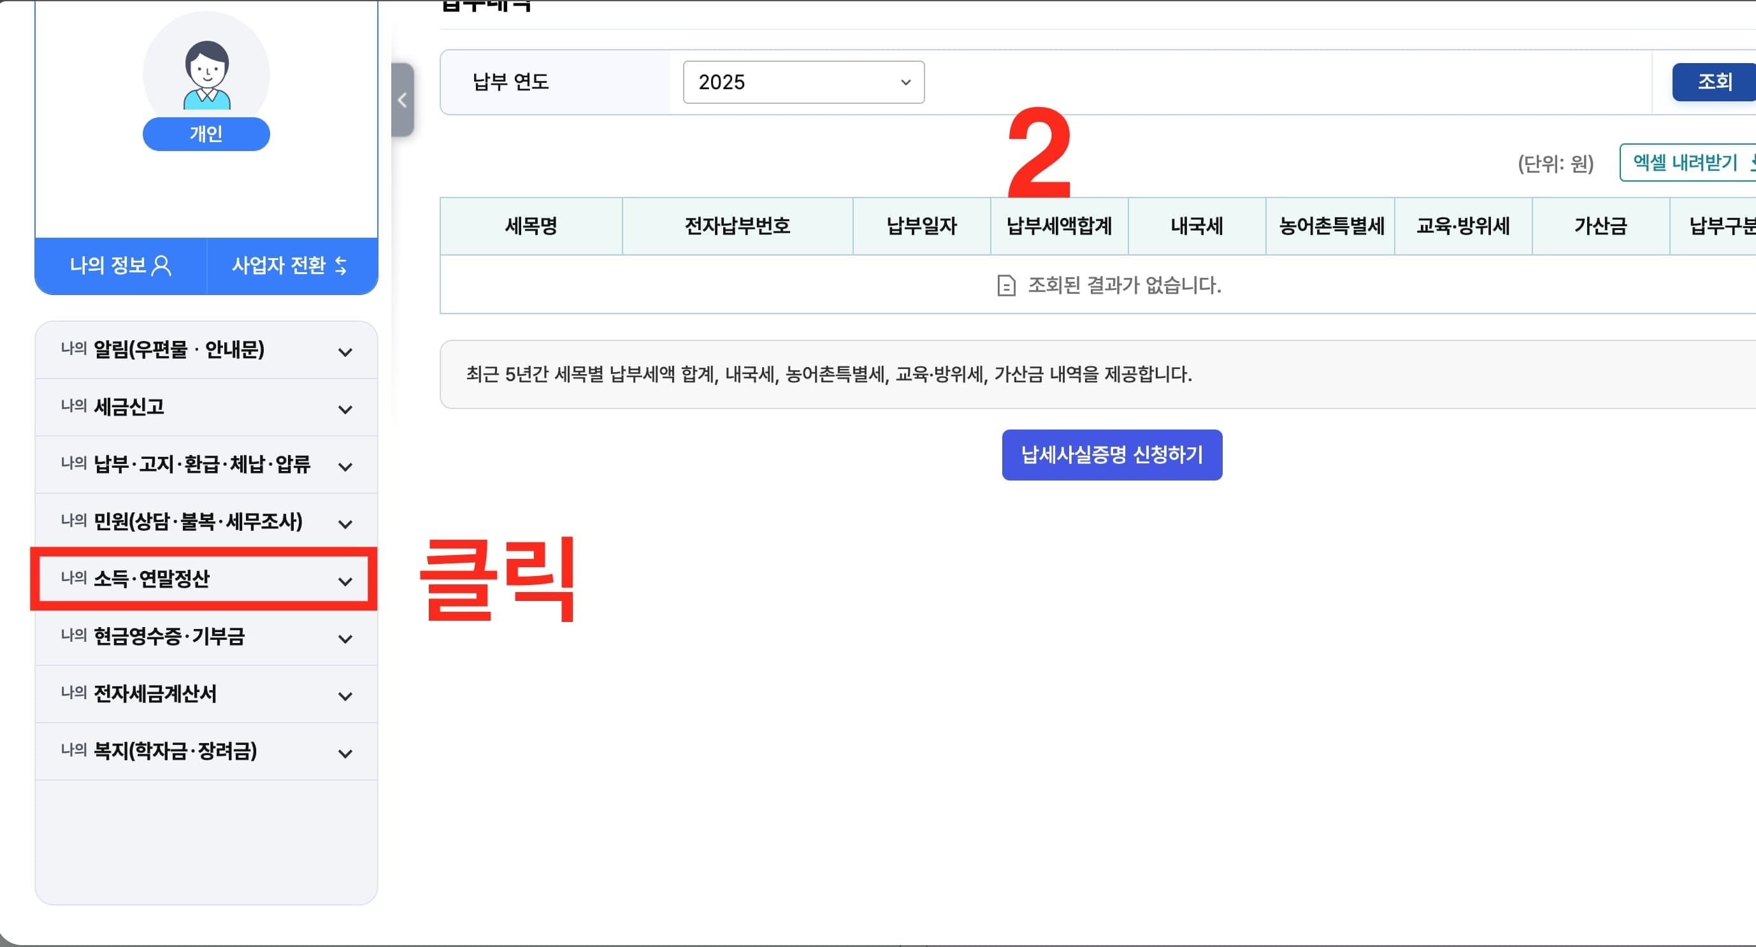The height and width of the screenshot is (947, 1756).
Task: Click the person icon on 나의 정보 button
Action: [161, 266]
